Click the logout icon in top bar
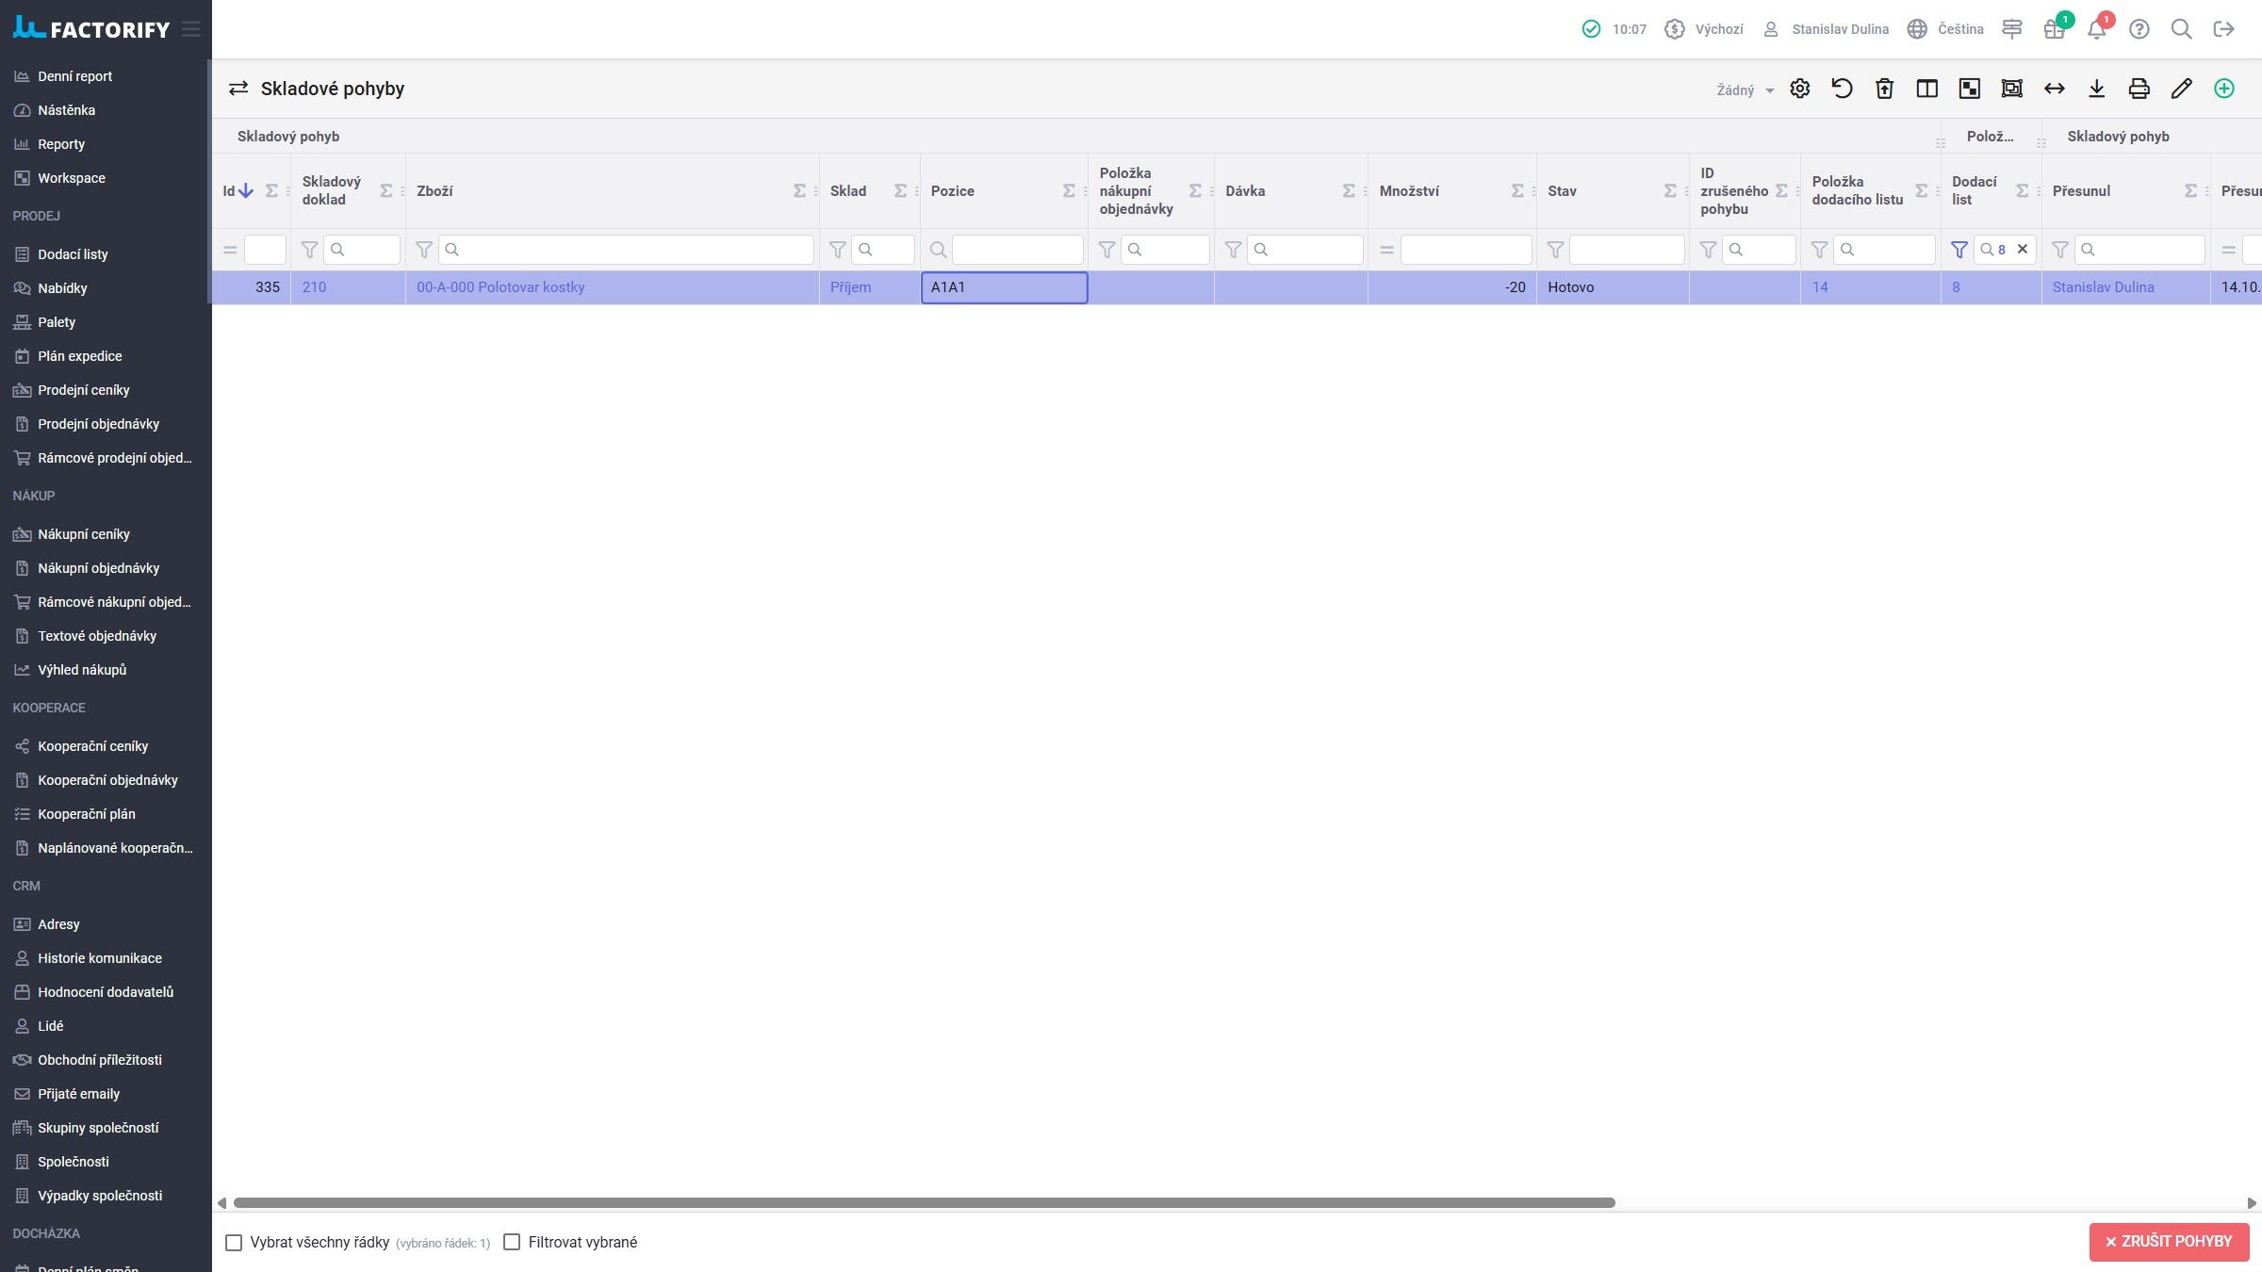 2223,29
